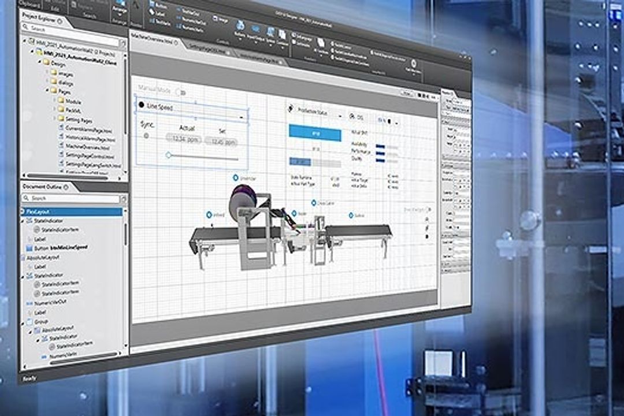Add a NumericVarIn control from the ribbon
Screen dimensions: 624x416
pos(191,27)
